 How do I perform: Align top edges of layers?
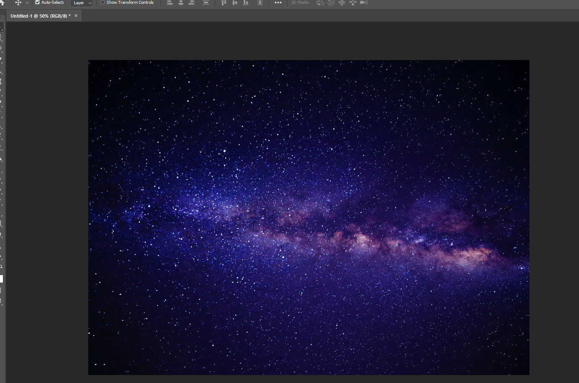point(224,3)
